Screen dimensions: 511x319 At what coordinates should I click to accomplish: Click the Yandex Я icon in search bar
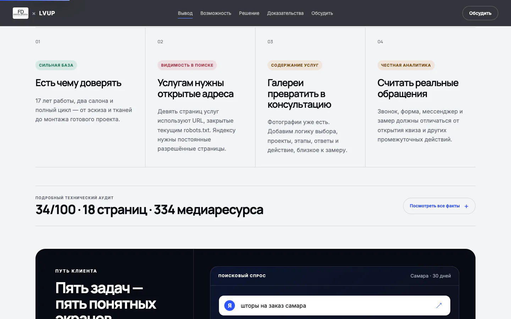click(x=230, y=306)
